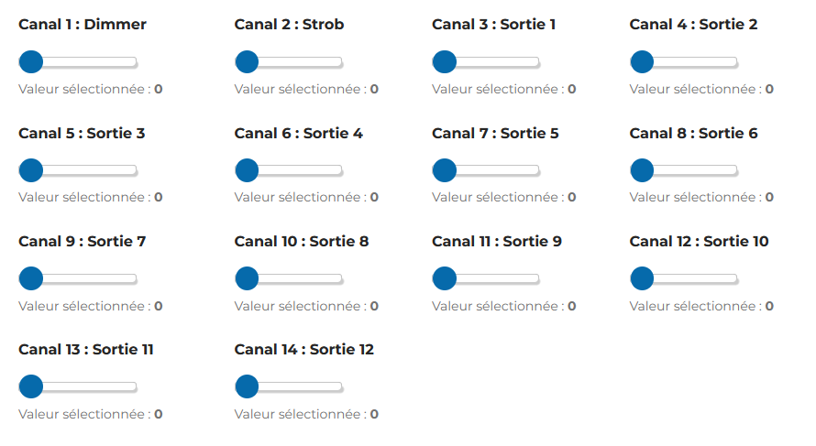Click the Canal 7 Sortie 5 slider knob

click(445, 170)
